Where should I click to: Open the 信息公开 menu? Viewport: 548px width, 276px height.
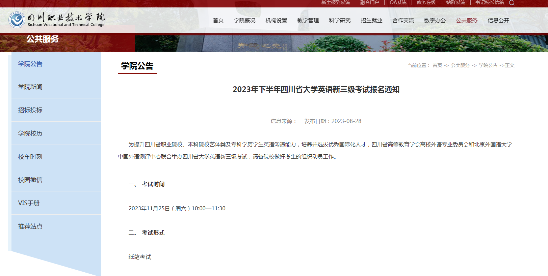[x=498, y=21]
